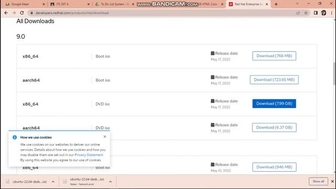Click calendar icon in x86_64 Boot iso row
Image resolution: width=336 pixels, height=189 pixels.
[x=213, y=53]
